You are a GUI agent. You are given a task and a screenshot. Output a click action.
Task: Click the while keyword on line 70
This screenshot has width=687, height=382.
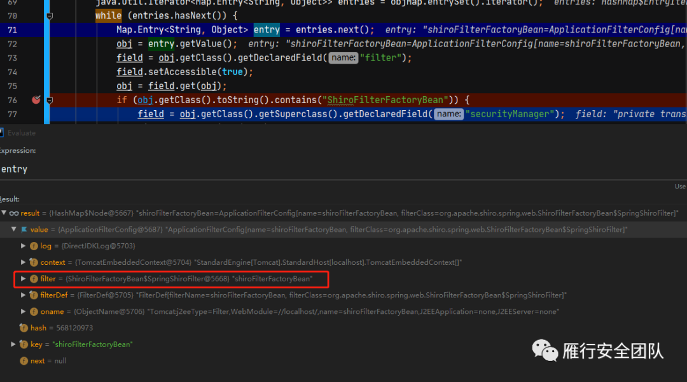click(108, 16)
